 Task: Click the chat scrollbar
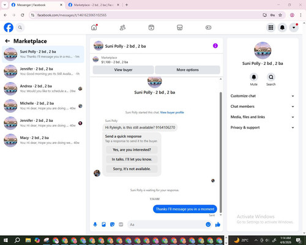(x=220, y=152)
